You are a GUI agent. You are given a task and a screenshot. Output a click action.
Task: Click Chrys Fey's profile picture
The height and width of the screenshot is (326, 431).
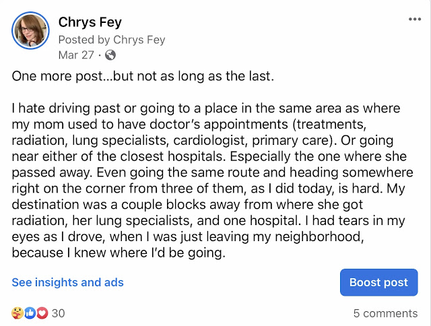click(x=30, y=30)
